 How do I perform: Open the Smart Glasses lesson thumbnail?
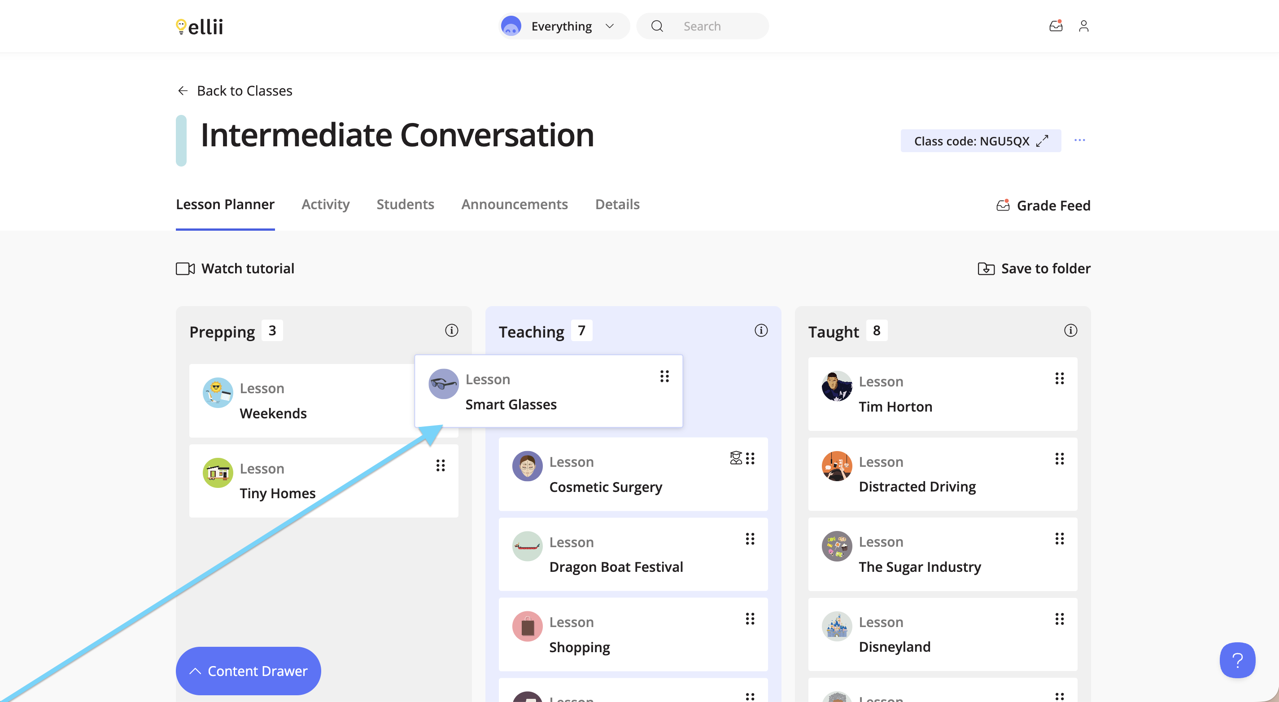click(x=443, y=383)
